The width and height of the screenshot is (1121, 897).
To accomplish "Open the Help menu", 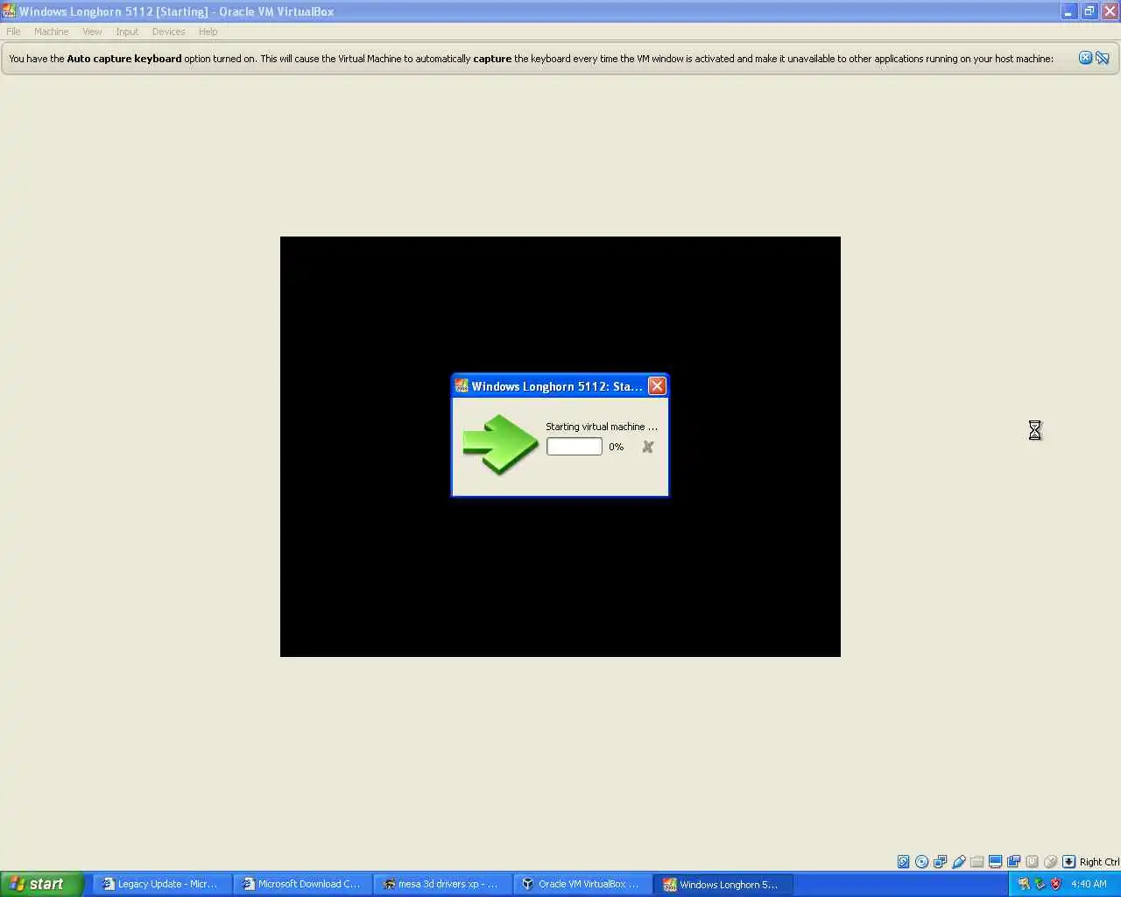I will (x=208, y=32).
